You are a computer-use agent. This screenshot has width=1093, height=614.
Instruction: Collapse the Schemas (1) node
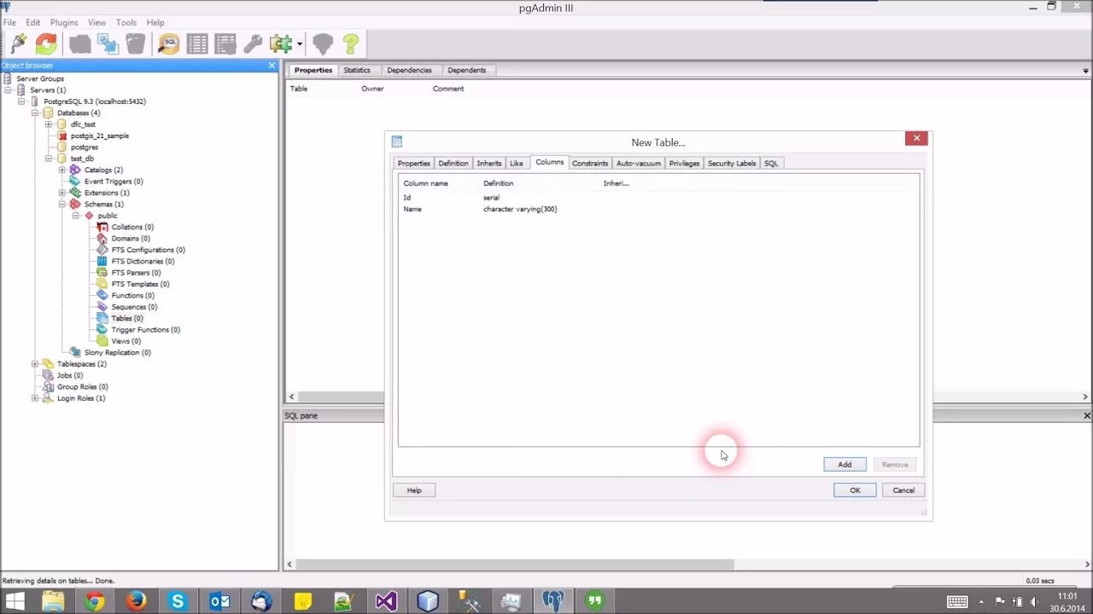(x=62, y=204)
